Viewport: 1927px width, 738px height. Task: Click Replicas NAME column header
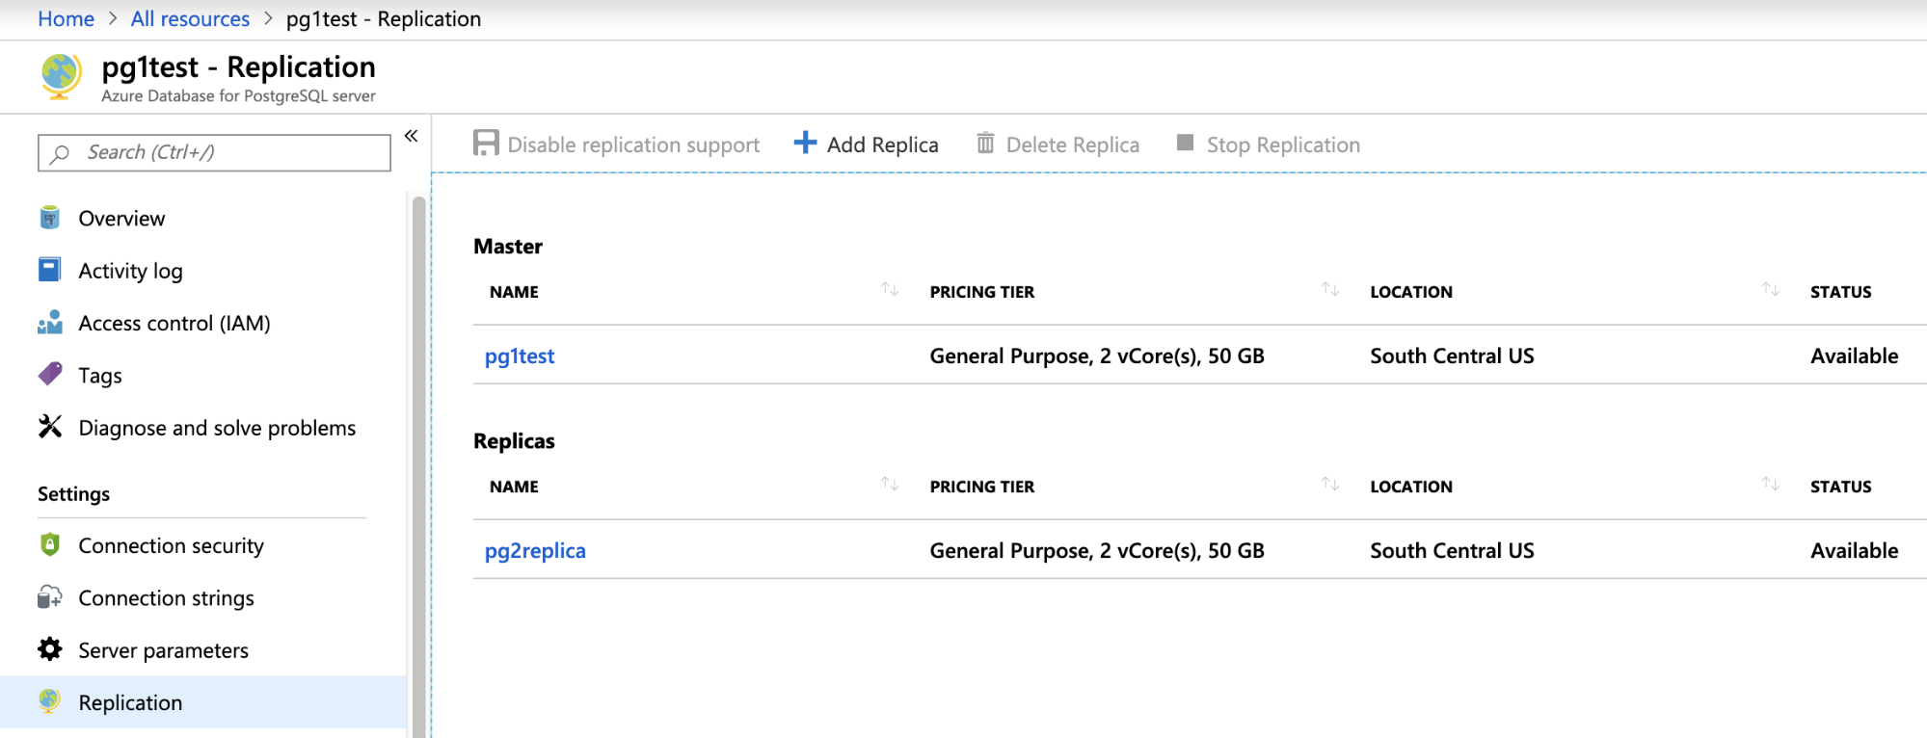[x=514, y=487]
